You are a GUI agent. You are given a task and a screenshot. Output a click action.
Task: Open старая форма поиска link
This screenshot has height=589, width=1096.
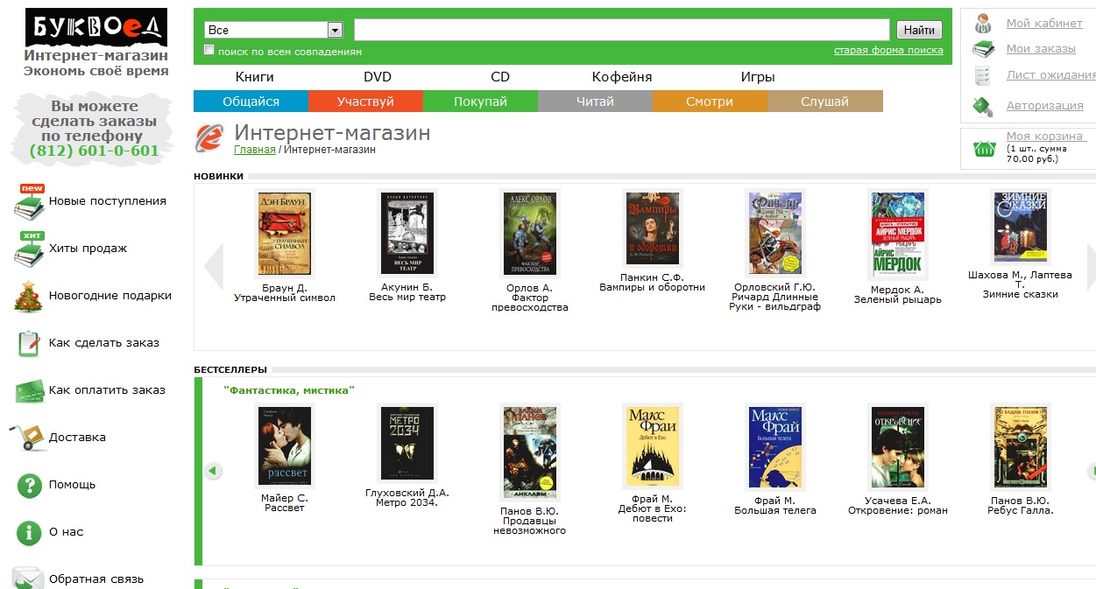(888, 50)
